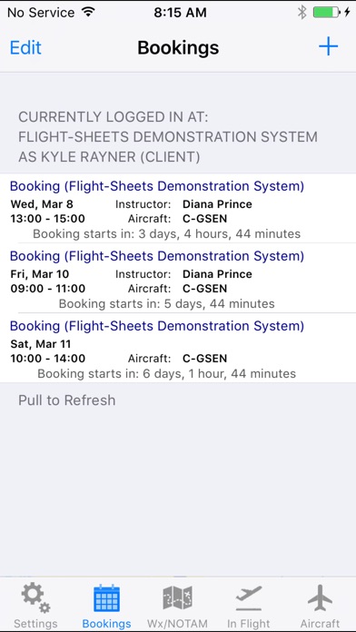Tap the Bookings title in navigation bar
The width and height of the screenshot is (356, 632).
(178, 47)
